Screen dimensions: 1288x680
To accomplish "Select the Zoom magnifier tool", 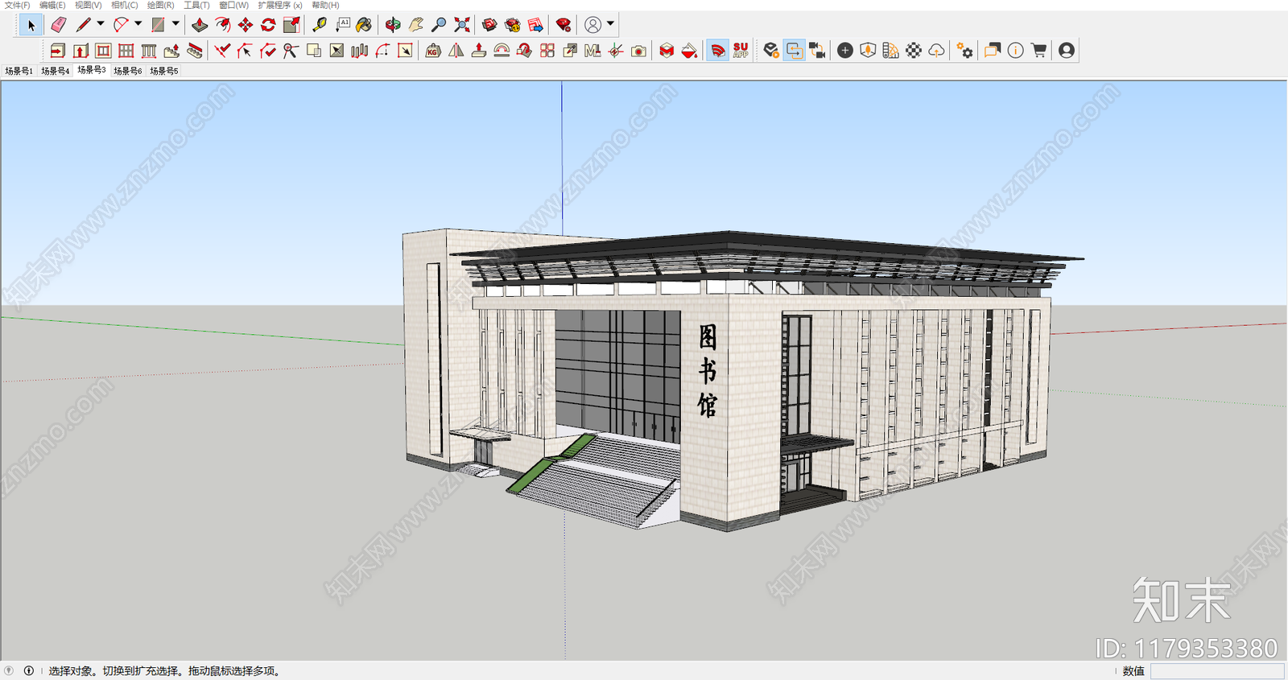I will coord(439,26).
